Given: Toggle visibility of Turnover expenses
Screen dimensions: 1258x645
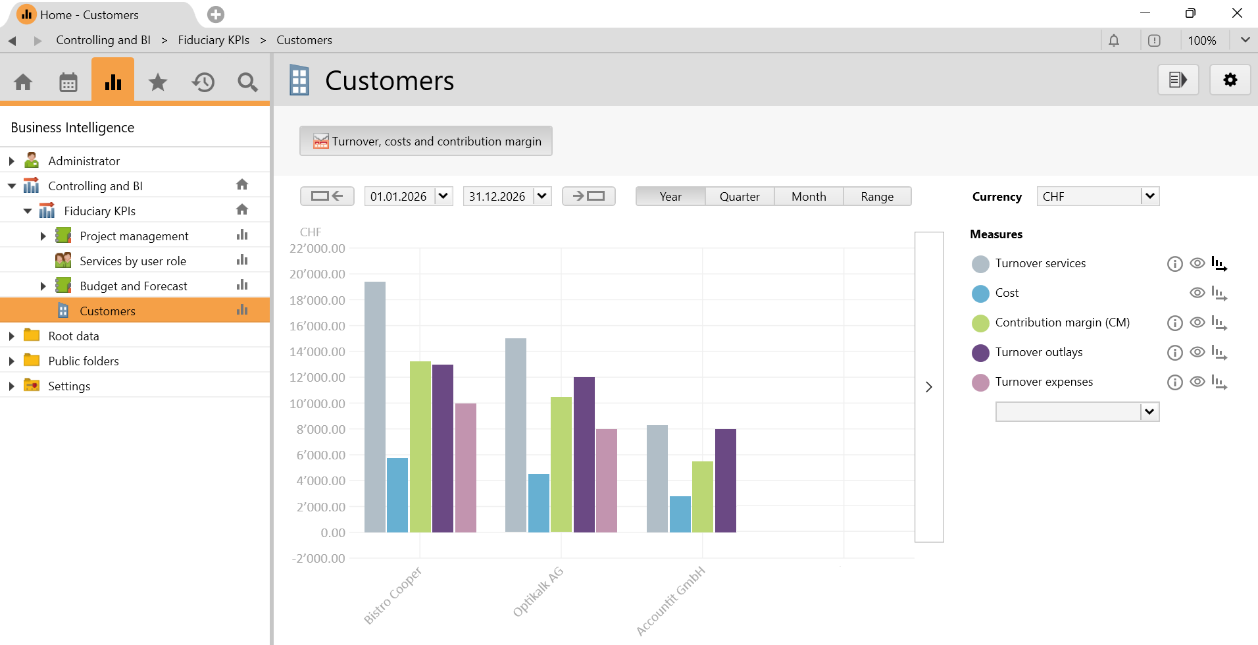Looking at the screenshot, I should (1197, 382).
